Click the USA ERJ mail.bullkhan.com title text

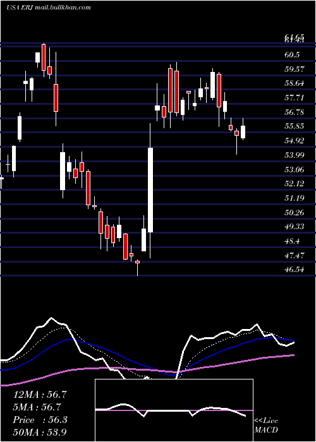[x=49, y=8]
